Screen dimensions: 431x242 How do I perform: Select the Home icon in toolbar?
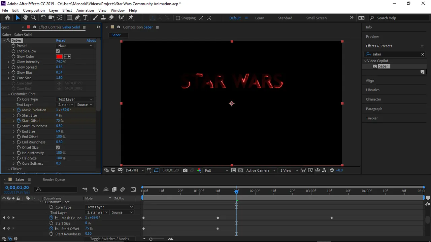(x=7, y=18)
